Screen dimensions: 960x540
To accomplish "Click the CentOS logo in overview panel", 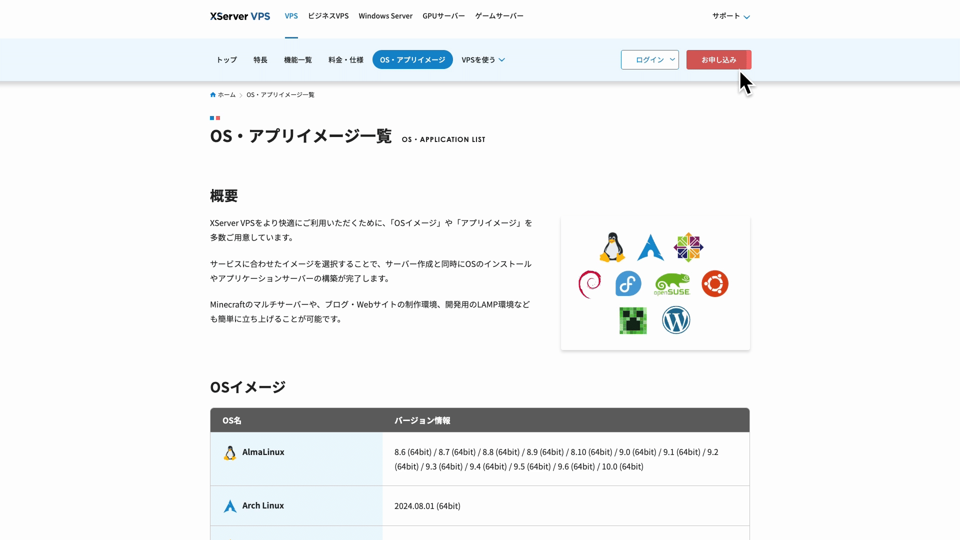I will [688, 247].
